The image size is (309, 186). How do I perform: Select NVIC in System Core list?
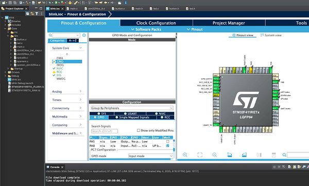coord(60,69)
